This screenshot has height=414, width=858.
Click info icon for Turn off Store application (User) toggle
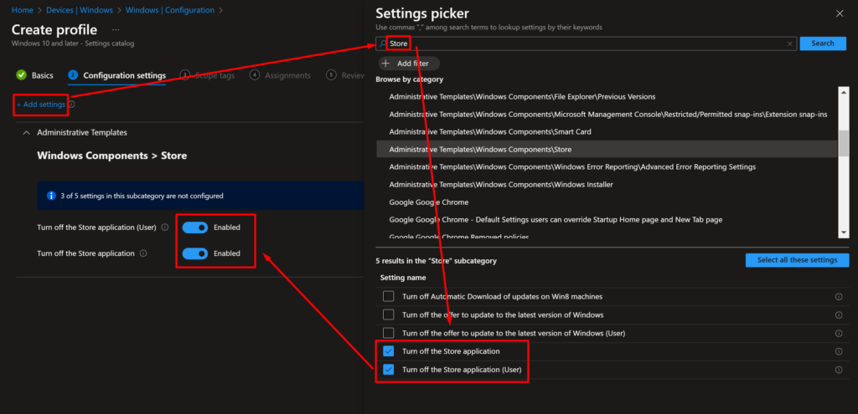coord(165,227)
